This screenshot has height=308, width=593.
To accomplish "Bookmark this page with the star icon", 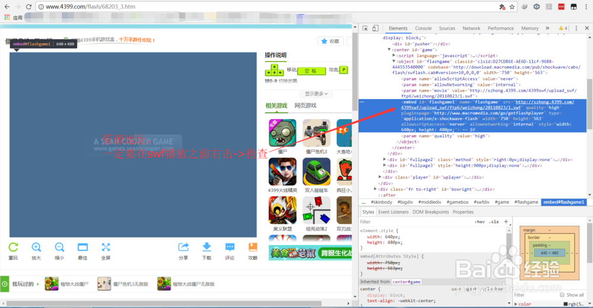I will (x=512, y=7).
